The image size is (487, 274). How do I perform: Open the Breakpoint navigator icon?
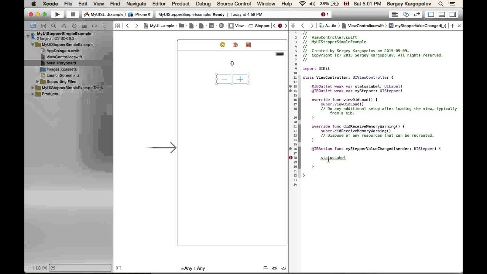95,26
